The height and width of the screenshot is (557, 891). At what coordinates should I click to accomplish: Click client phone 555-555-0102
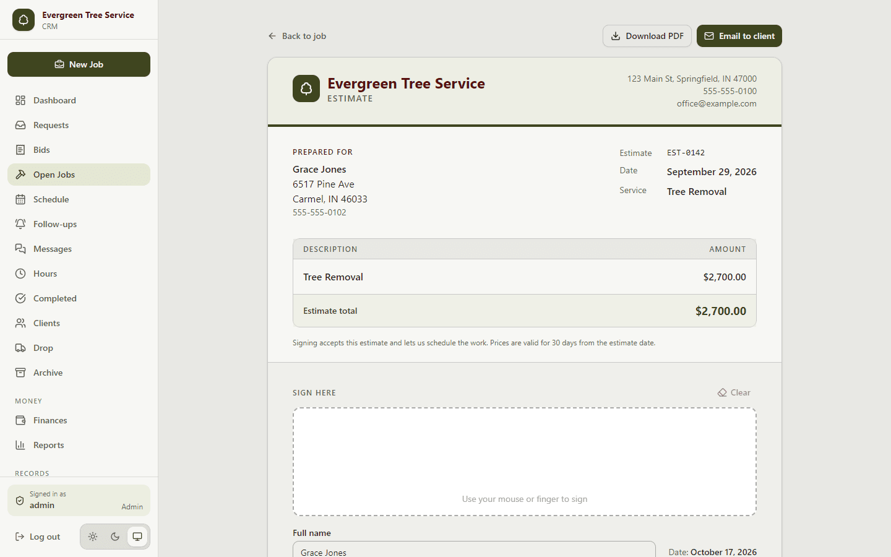point(319,212)
